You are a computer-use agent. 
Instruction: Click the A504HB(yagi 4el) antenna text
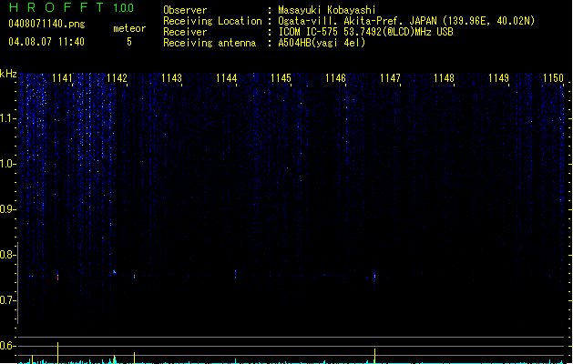pyautogui.click(x=322, y=43)
